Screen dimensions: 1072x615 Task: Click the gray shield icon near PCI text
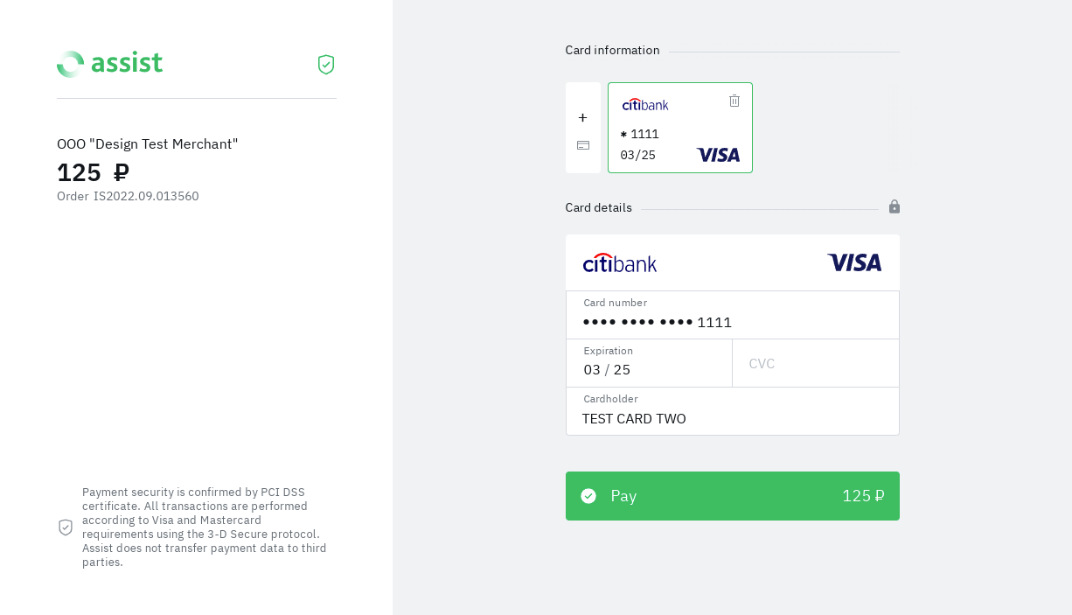(66, 527)
